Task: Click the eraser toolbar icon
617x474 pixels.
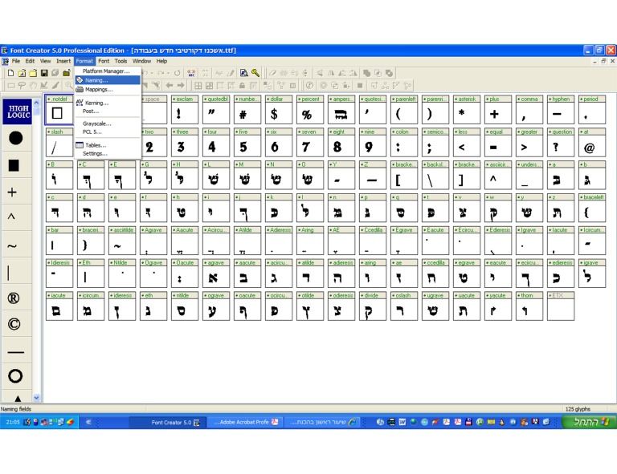Action: [272, 73]
